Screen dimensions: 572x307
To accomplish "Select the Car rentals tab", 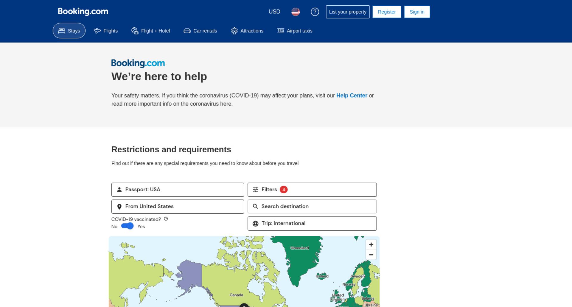I will pos(200,31).
